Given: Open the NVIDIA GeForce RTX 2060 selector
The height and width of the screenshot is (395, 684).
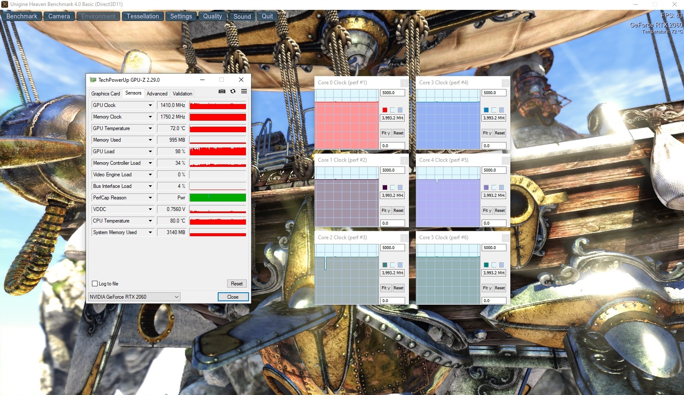Looking at the screenshot, I should [134, 297].
